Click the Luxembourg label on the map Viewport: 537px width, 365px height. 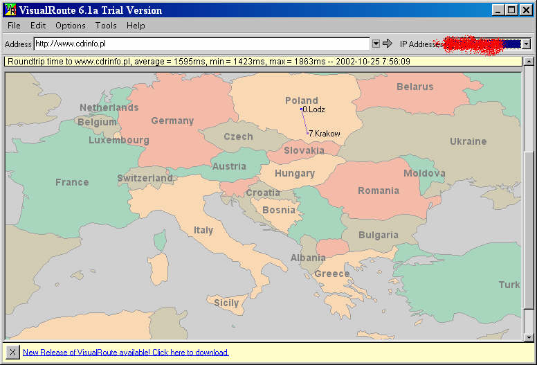(119, 140)
